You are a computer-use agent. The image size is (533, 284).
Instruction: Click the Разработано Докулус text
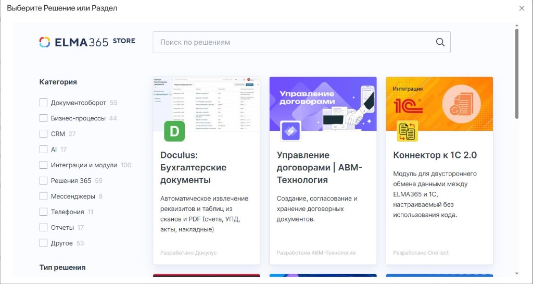pos(188,253)
